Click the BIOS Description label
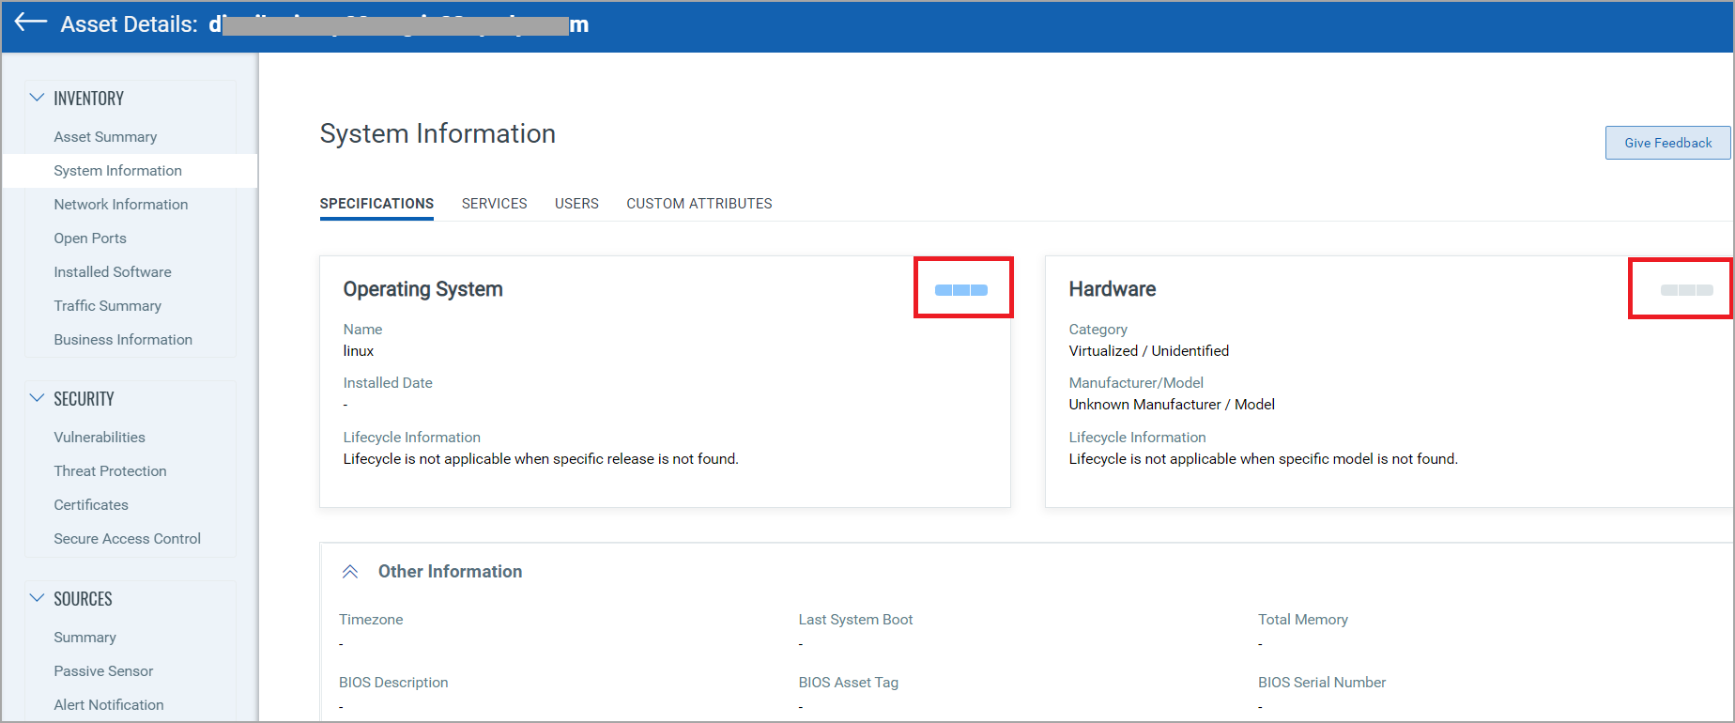 393,683
